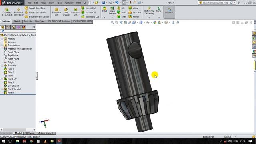256x144 pixels.
Task: Open the View menu
Action: [x=43, y=3]
